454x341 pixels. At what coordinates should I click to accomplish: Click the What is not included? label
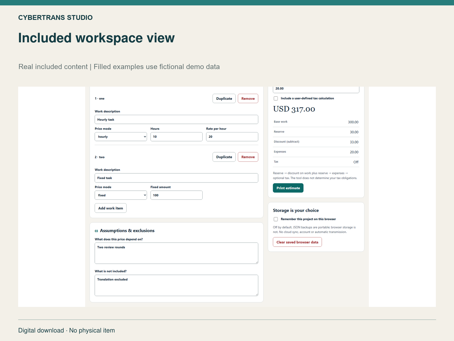tap(111, 271)
